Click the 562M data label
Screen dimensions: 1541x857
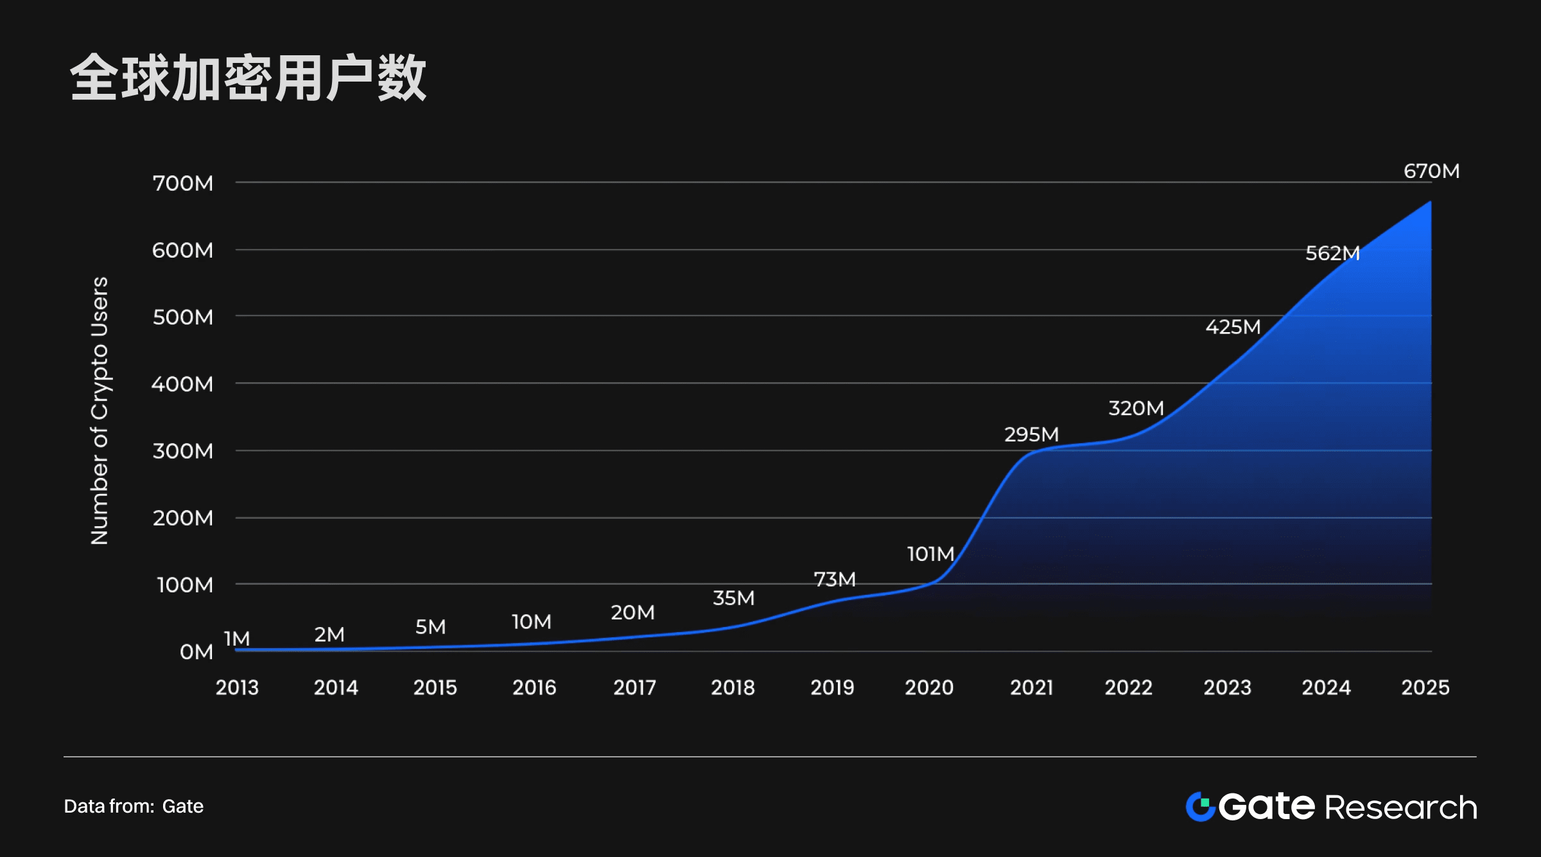tap(1332, 253)
